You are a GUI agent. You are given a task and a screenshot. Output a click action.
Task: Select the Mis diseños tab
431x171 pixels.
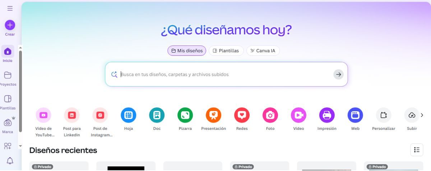pos(187,51)
